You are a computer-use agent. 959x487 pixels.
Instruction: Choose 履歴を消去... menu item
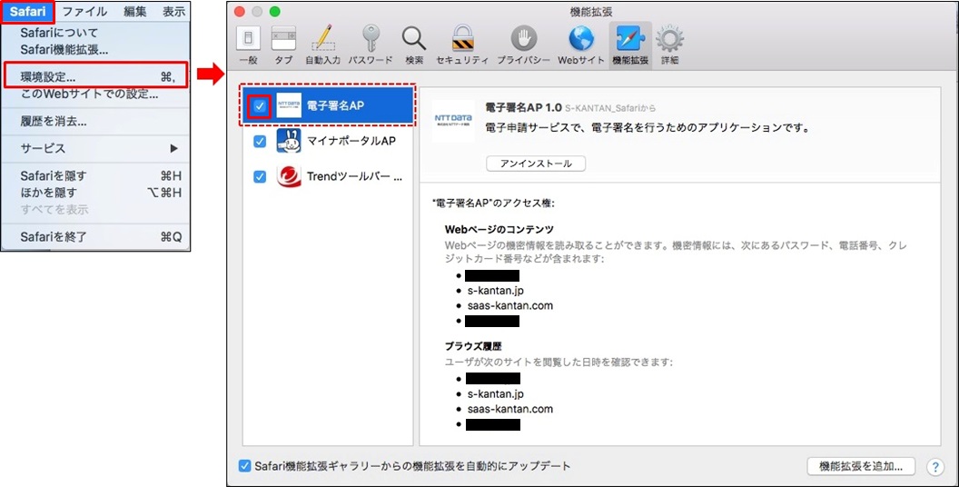tap(95, 121)
